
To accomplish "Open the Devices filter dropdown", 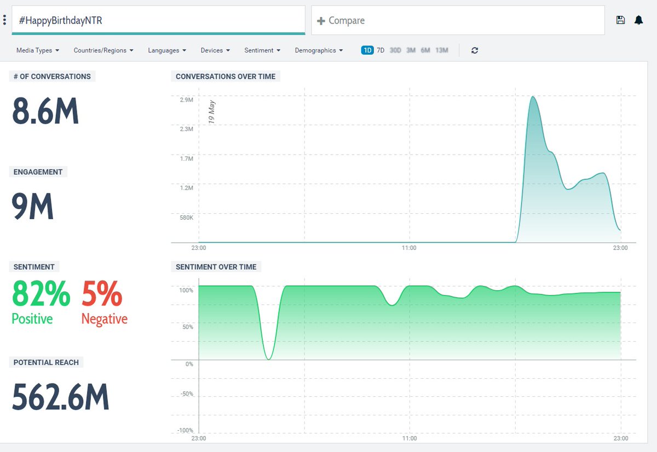I will (215, 50).
